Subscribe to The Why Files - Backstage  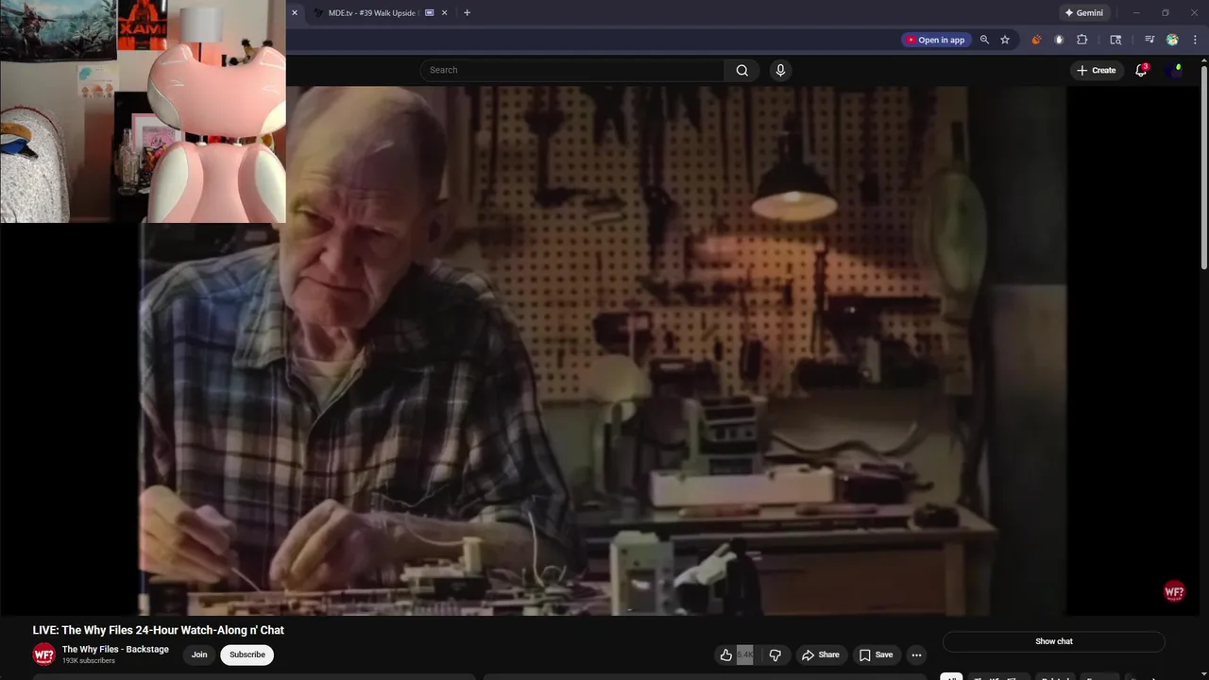click(247, 654)
